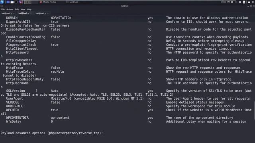The width and height of the screenshot is (255, 143).
Task: Click 'Enable detailed status messages' description
Action: (x=195, y=102)
